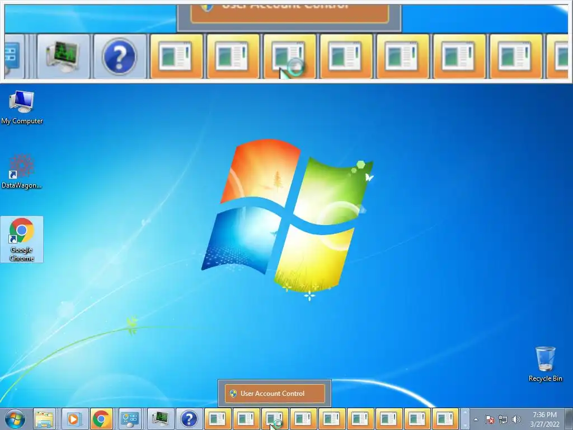Select the Google Chrome desktop shortcut
Screen dimensions: 573x430
22,240
